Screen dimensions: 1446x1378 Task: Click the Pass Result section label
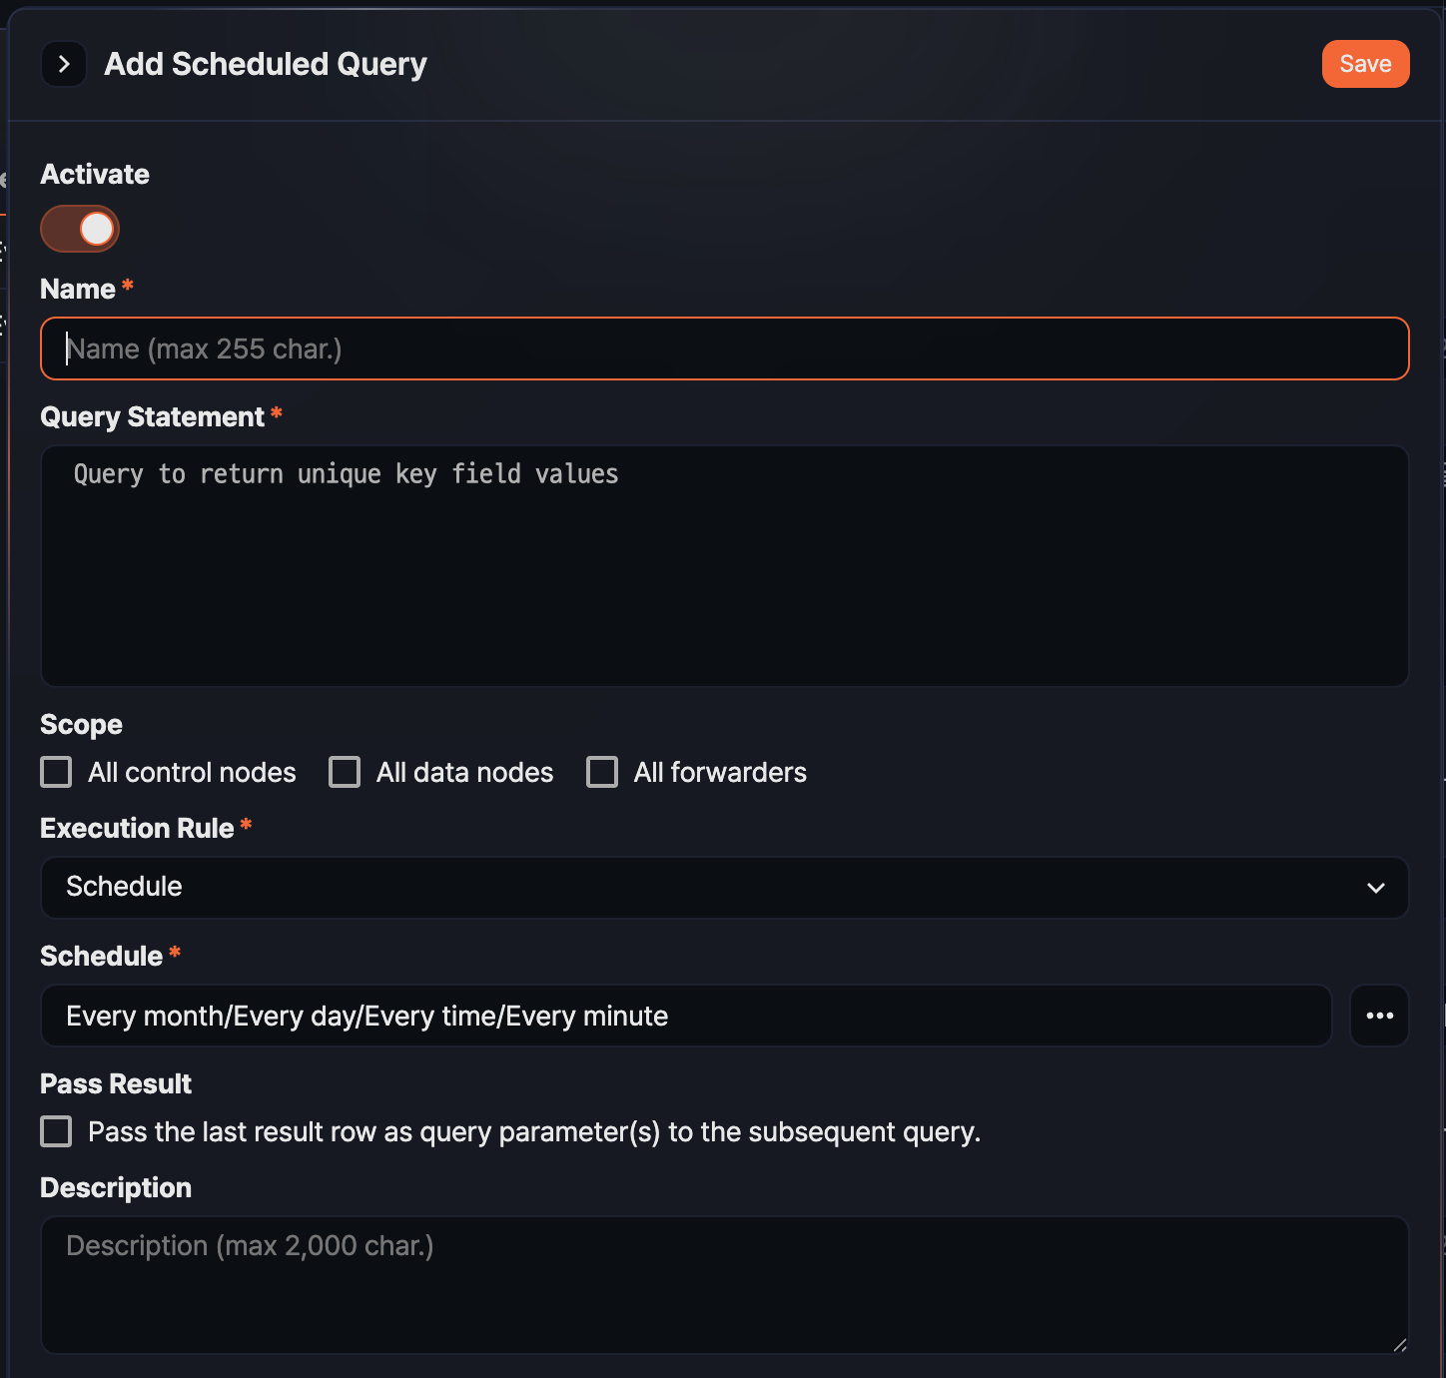pyautogui.click(x=115, y=1083)
